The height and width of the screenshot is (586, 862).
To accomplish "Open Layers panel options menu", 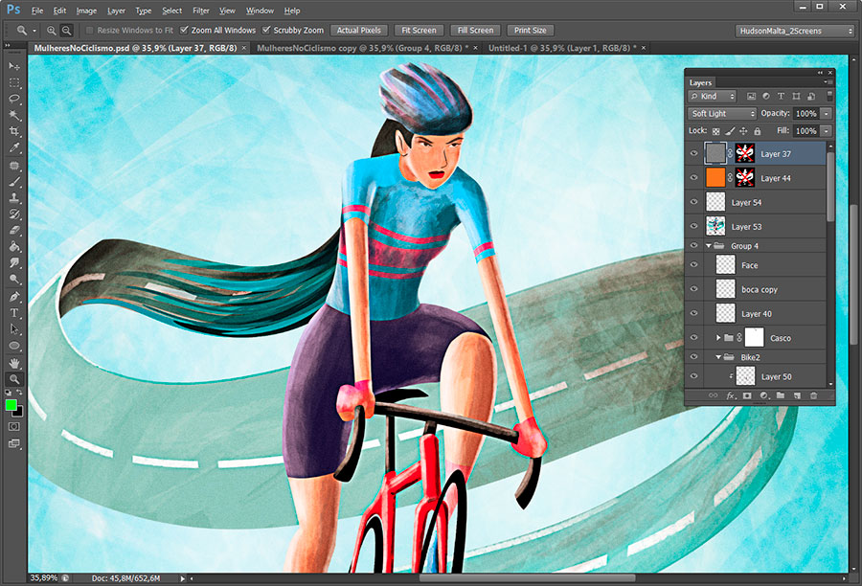I will 828,82.
